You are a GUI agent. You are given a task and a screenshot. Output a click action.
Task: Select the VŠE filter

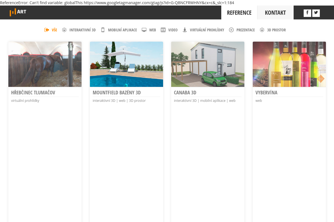pos(54,30)
